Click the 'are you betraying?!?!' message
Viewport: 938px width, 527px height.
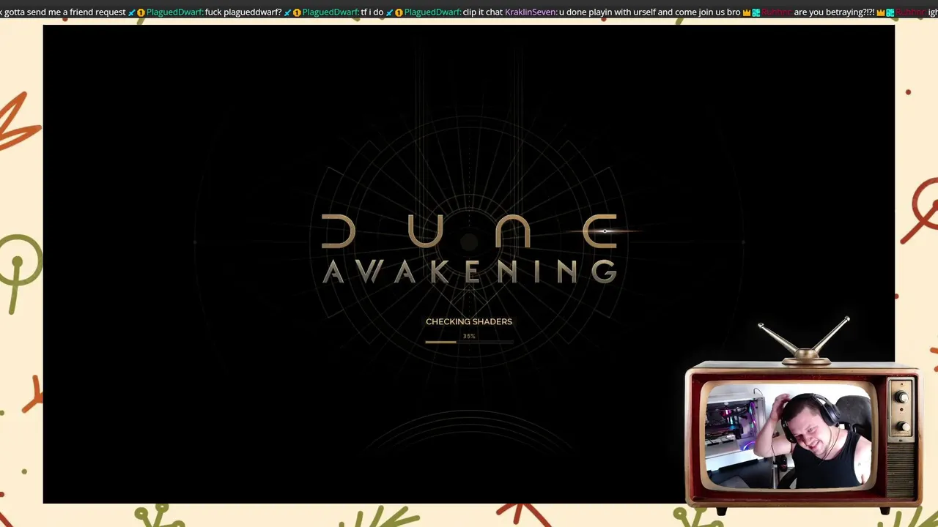(x=834, y=12)
